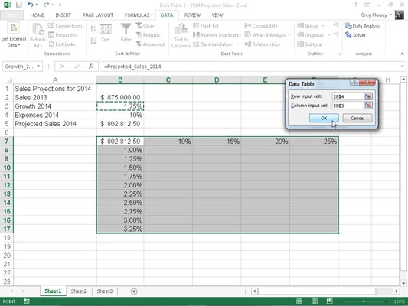Switch to Sheet2 tab
The width and height of the screenshot is (408, 306).
pos(79,291)
